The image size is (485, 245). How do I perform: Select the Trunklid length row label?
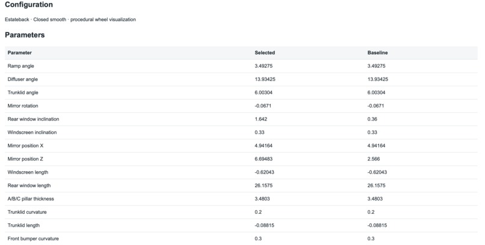pyautogui.click(x=23, y=225)
